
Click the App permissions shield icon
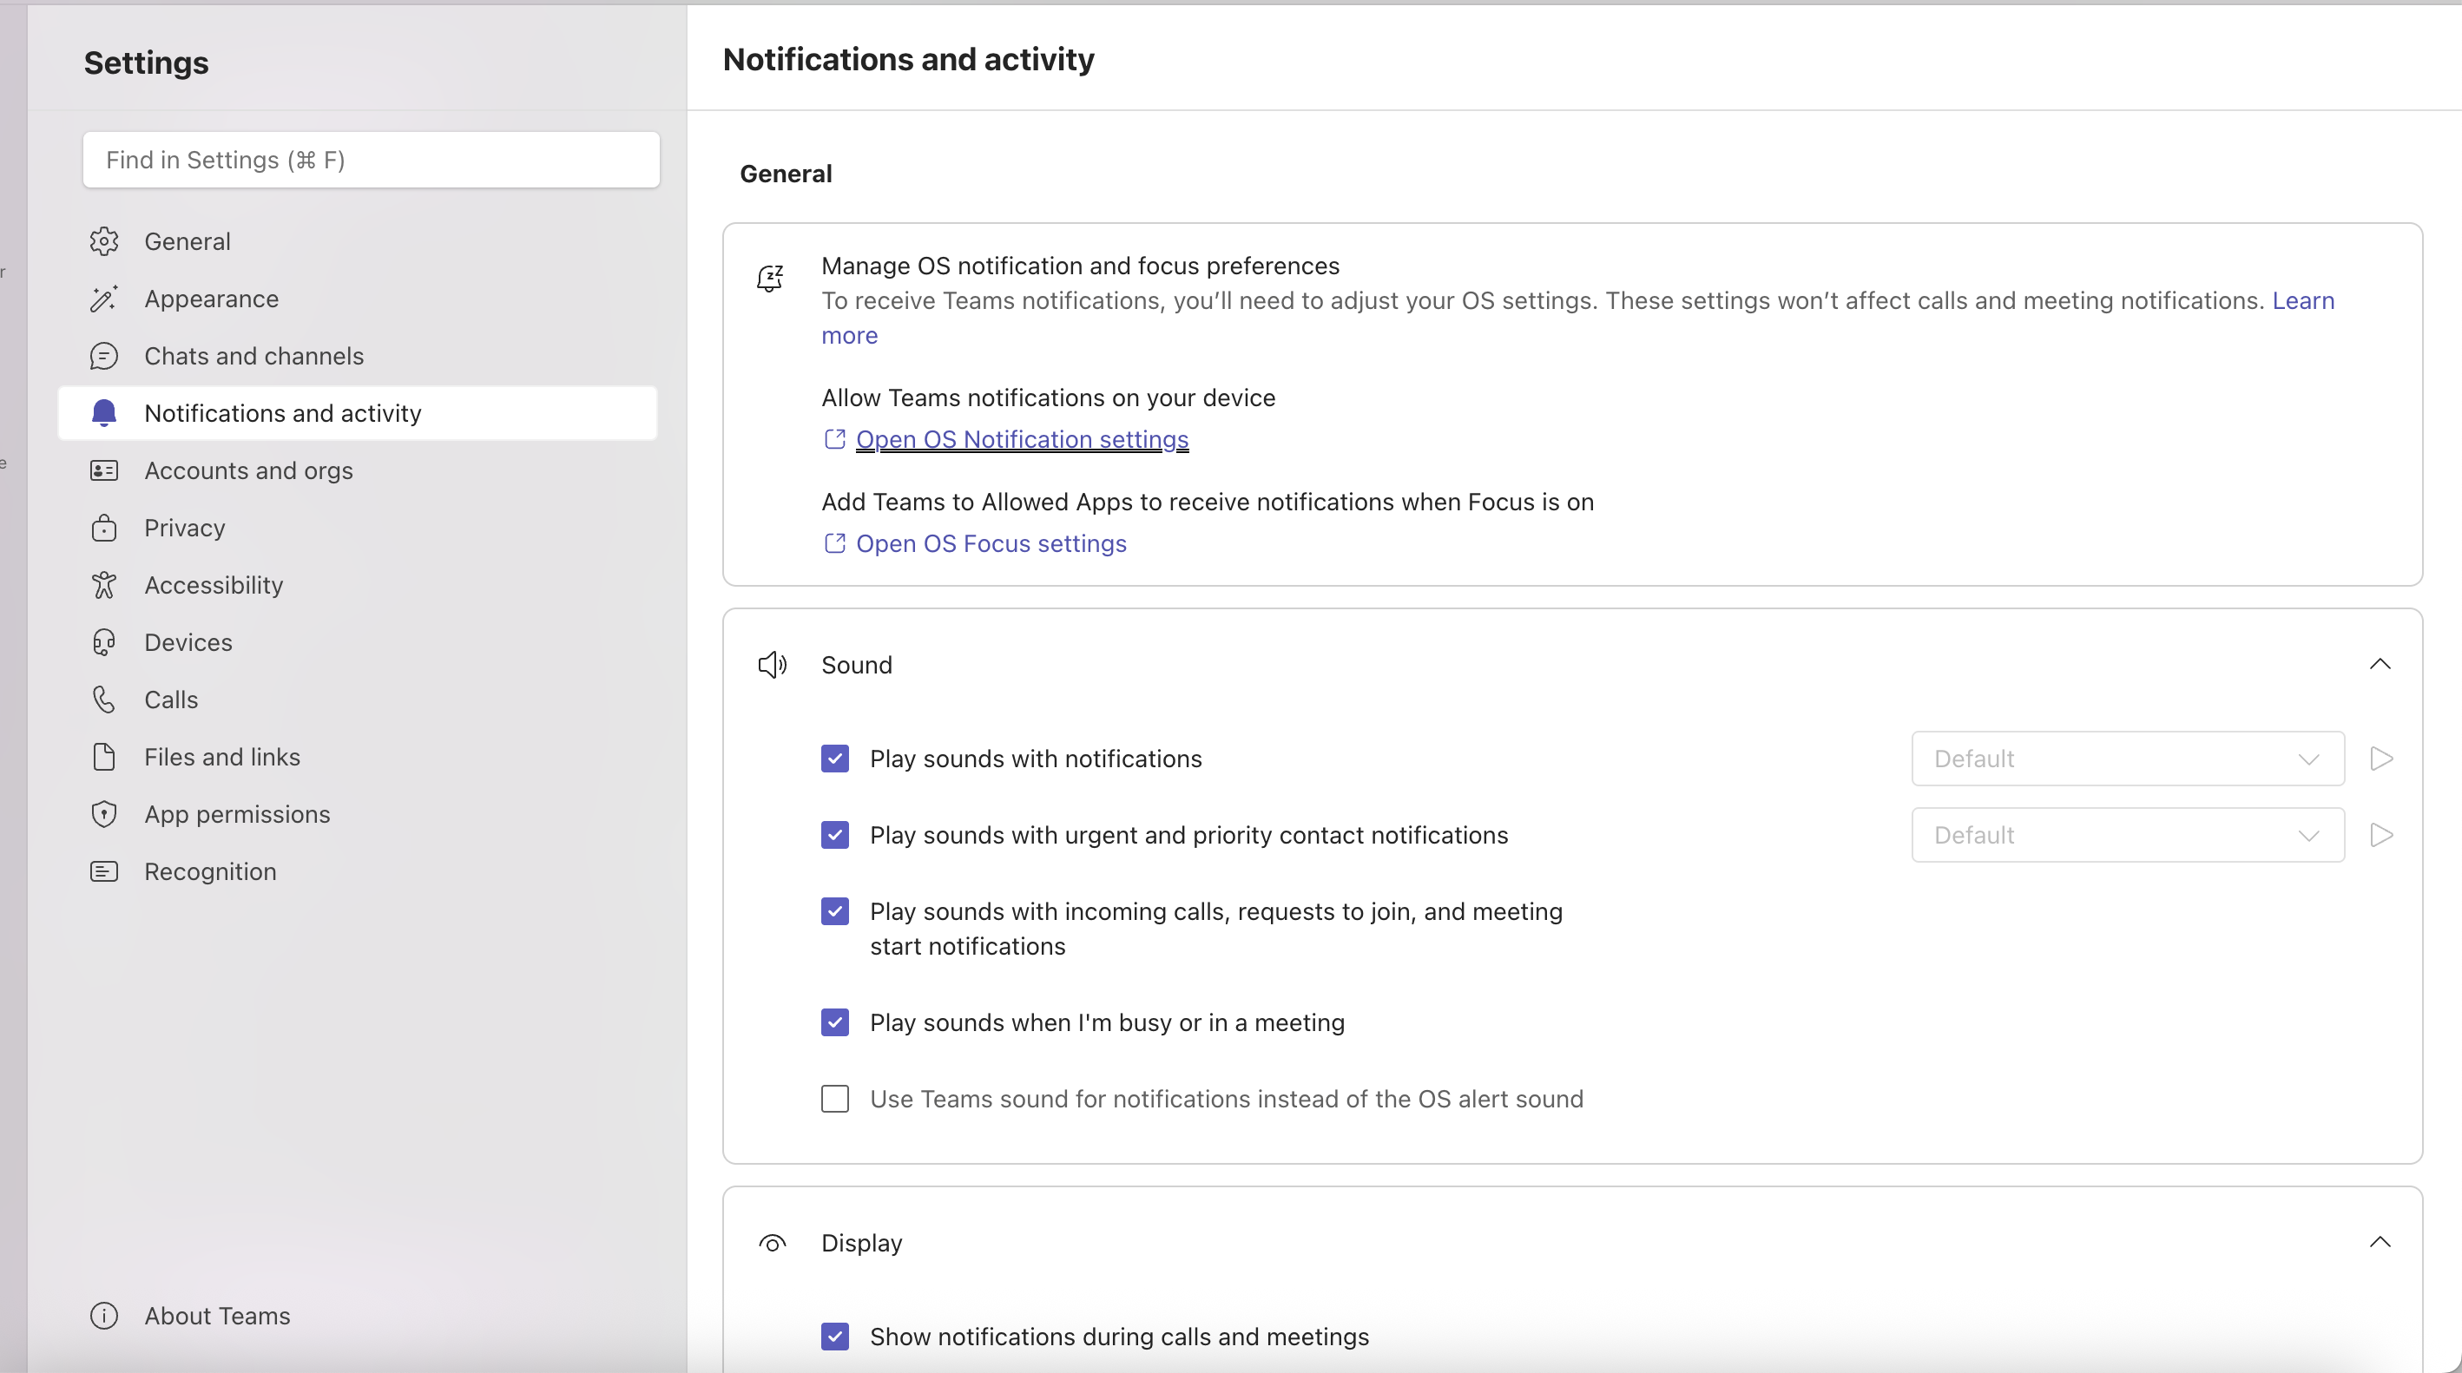coord(103,814)
